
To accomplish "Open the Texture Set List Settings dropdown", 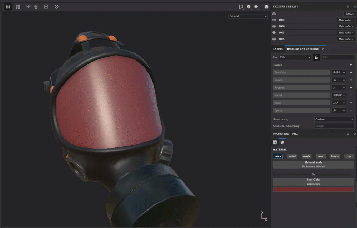I will [x=350, y=14].
